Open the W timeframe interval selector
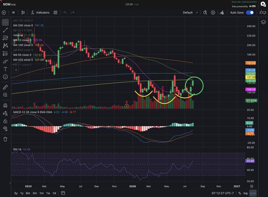Viewport: 268px width, 197px height. pyautogui.click(x=13, y=13)
